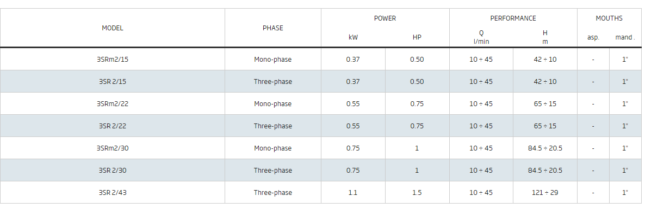Click the kW sub-header
The width and height of the screenshot is (645, 209).
(x=353, y=37)
